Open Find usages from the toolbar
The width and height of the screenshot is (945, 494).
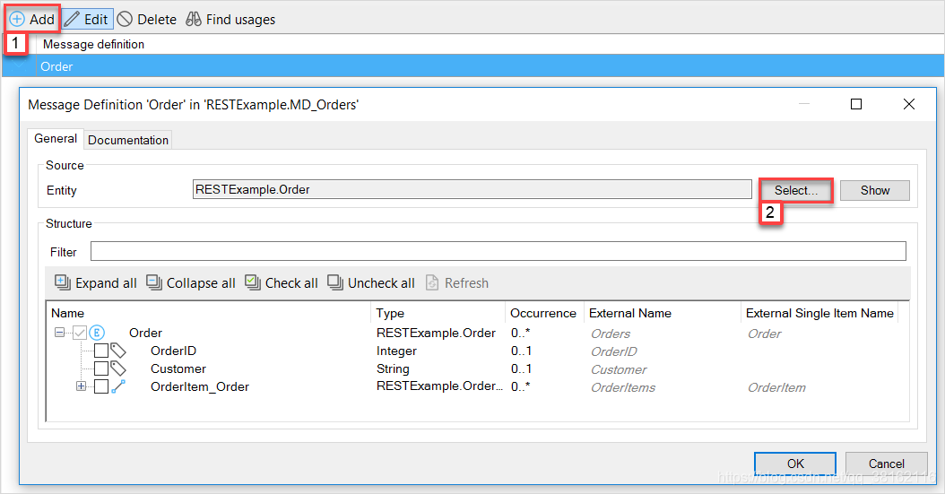click(230, 20)
